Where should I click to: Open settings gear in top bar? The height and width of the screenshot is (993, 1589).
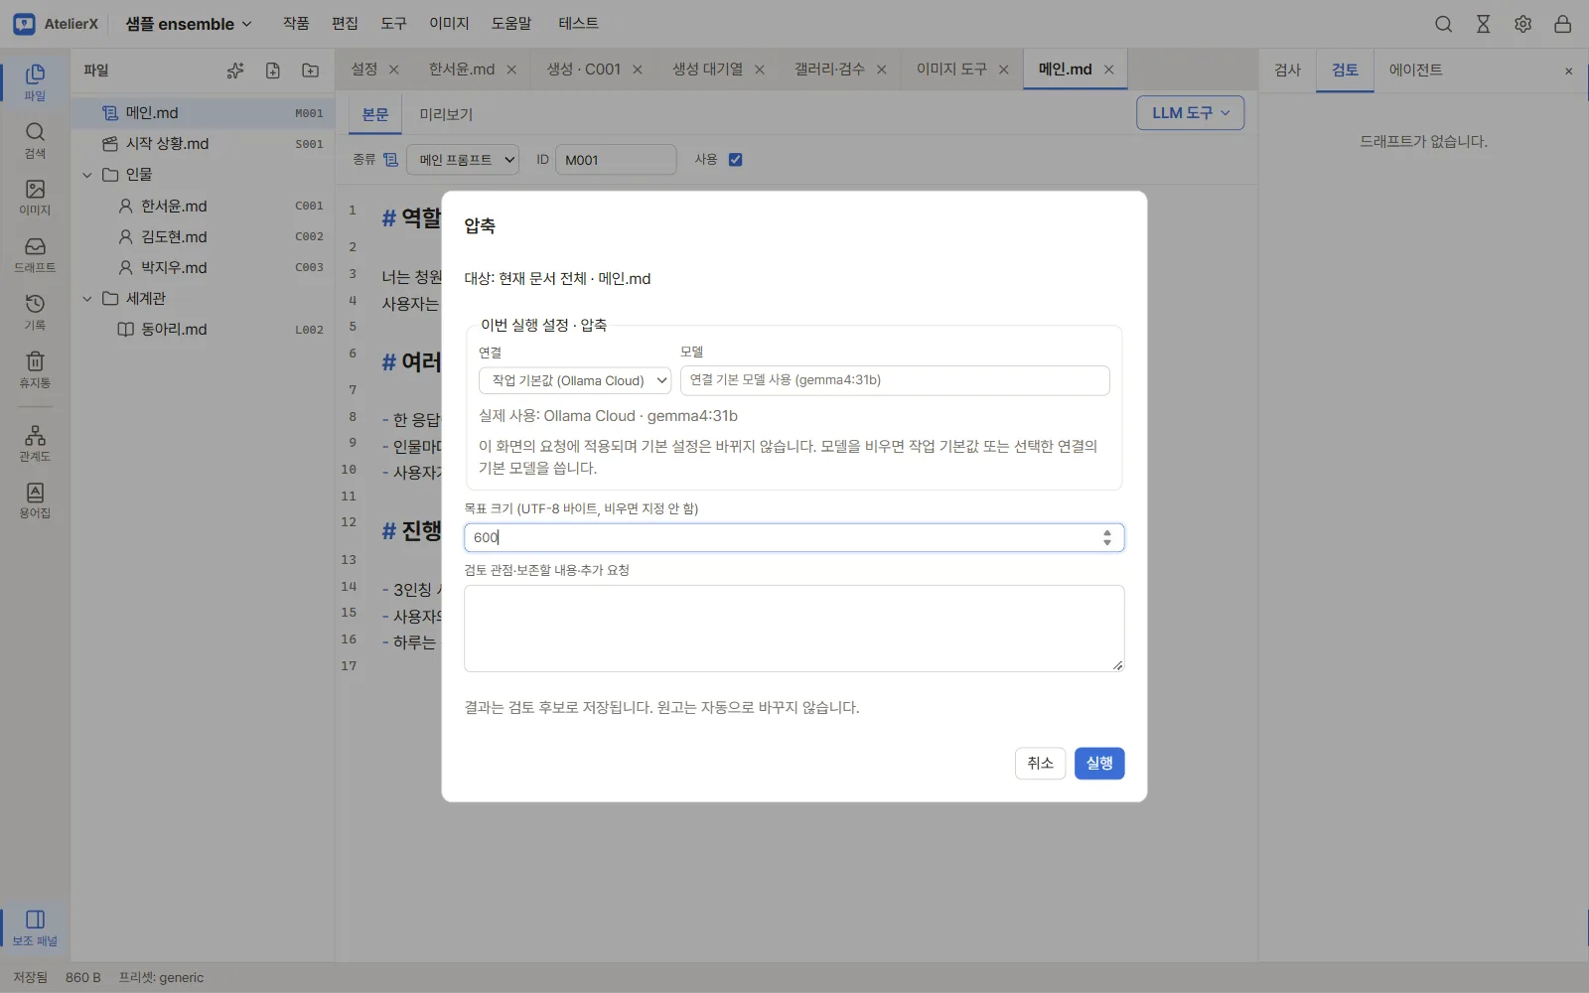tap(1522, 24)
